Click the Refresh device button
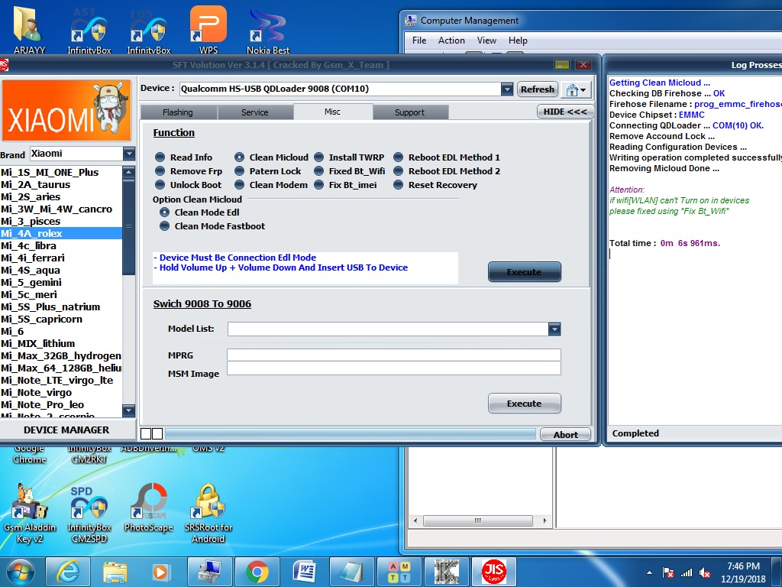 click(537, 89)
